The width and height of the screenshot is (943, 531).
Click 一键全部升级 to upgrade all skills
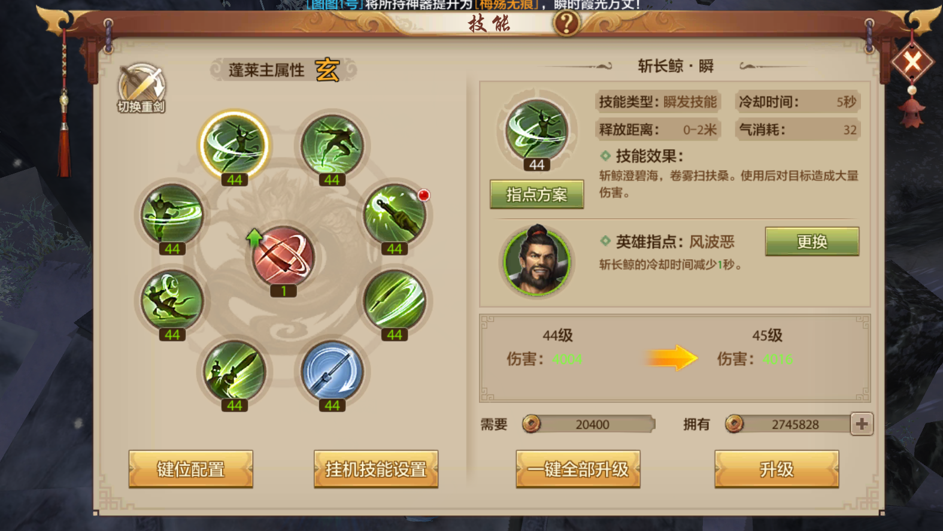(x=578, y=469)
